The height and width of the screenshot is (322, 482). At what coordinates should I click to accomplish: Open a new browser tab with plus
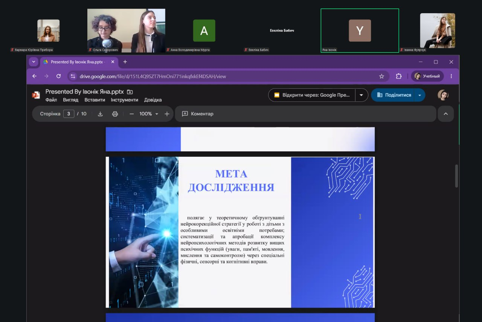tap(125, 62)
